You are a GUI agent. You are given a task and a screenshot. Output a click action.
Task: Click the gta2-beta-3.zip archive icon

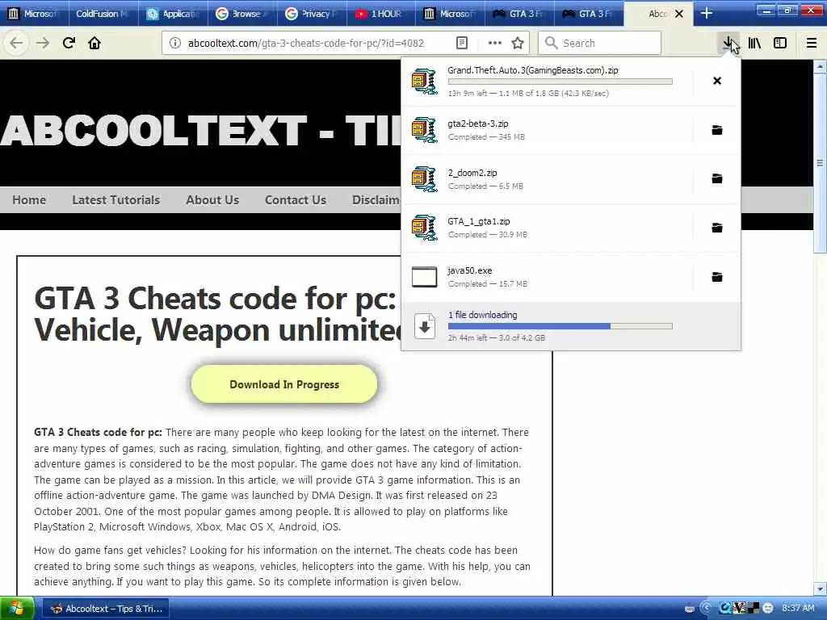(425, 130)
